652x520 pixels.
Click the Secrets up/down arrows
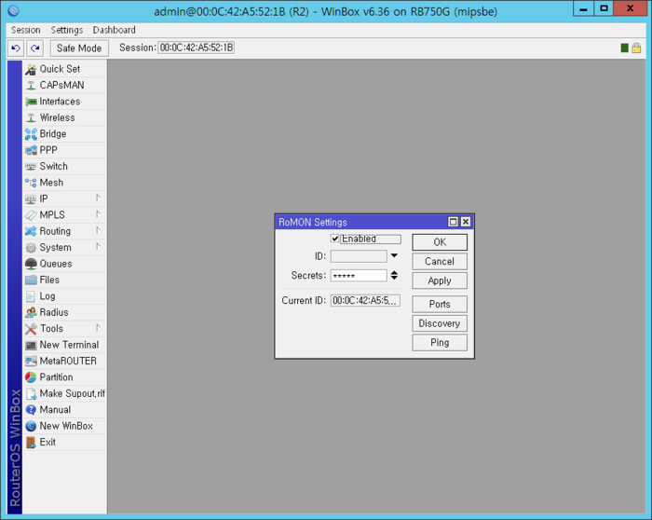[x=394, y=275]
